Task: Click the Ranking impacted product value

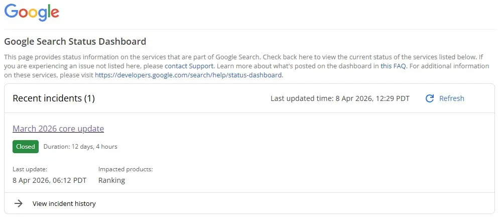Action: pyautogui.click(x=111, y=180)
